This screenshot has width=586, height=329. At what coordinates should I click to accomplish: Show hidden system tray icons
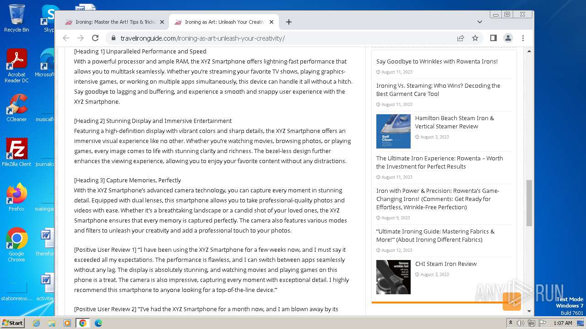pos(511,323)
